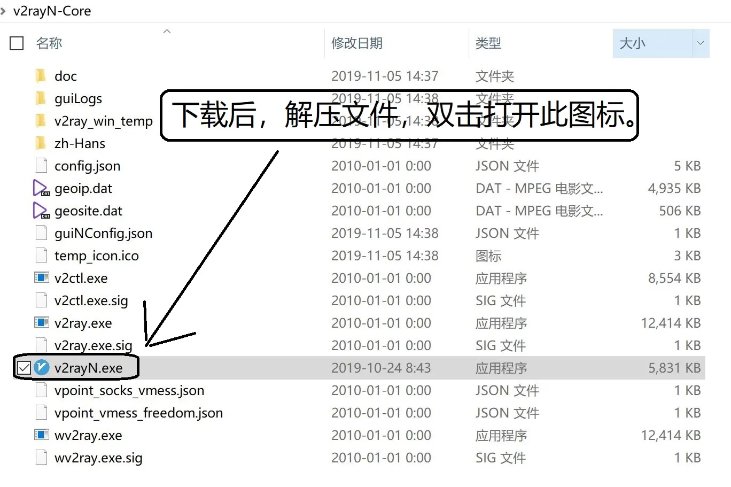The image size is (731, 487).
Task: Select the v2ray.exe.sig file name
Action: 93,345
